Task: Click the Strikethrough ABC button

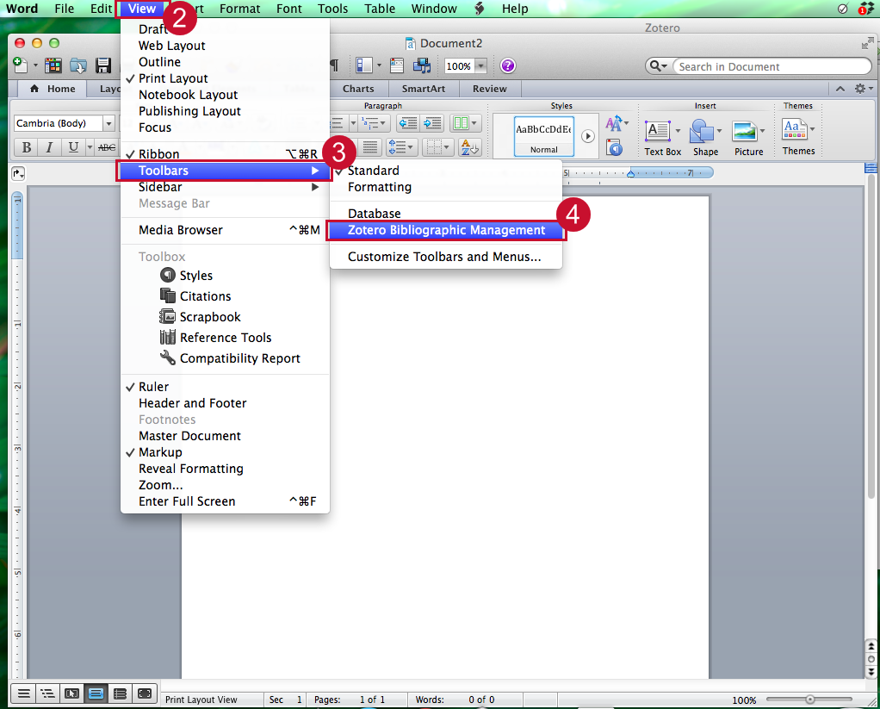Action: point(107,147)
